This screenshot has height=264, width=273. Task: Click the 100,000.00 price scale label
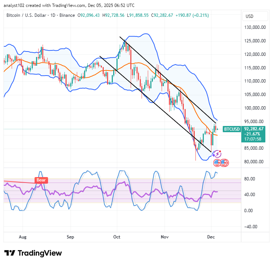[254, 108]
